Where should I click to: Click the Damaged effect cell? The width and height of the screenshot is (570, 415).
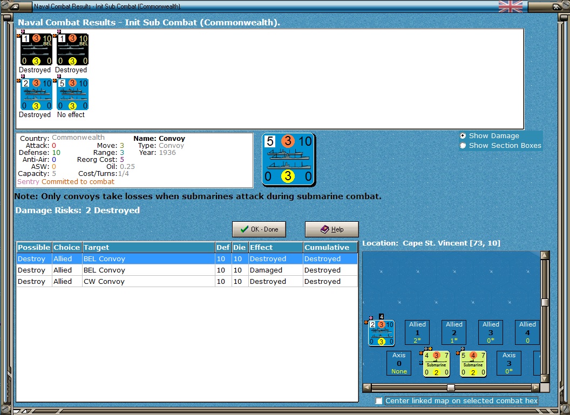[276, 270]
